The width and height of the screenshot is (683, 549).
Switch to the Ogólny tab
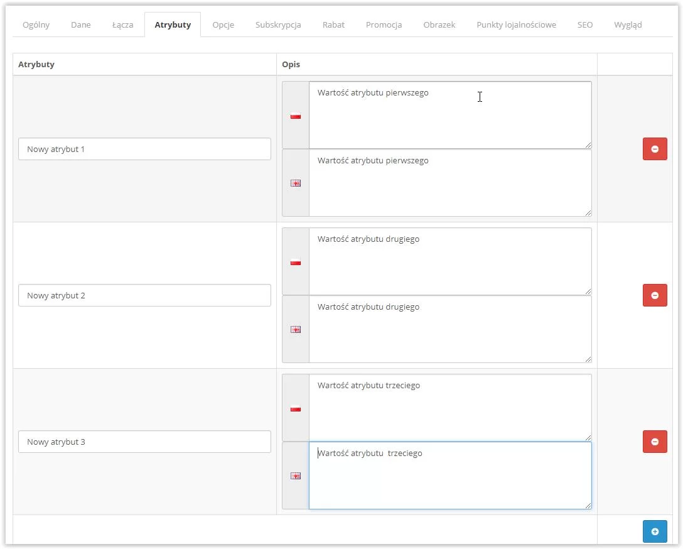(x=36, y=25)
